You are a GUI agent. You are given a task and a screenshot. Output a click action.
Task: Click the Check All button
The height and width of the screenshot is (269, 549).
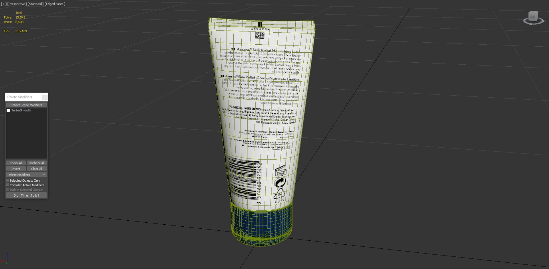coord(16,163)
